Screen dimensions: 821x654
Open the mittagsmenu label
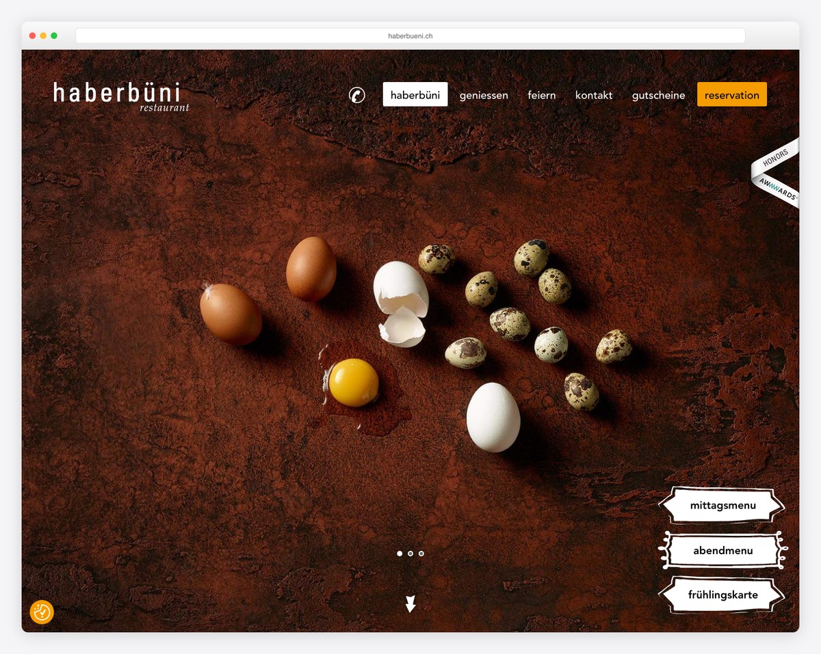point(722,506)
